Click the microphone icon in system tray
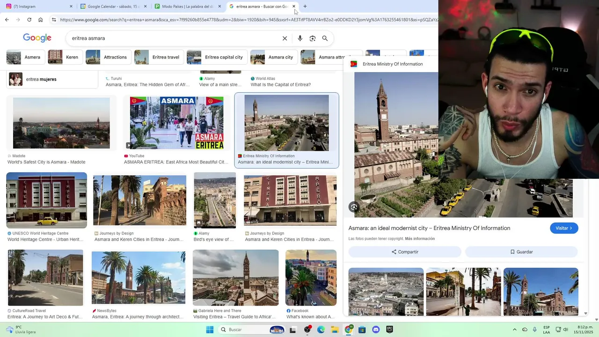The image size is (599, 337). pyautogui.click(x=534, y=330)
